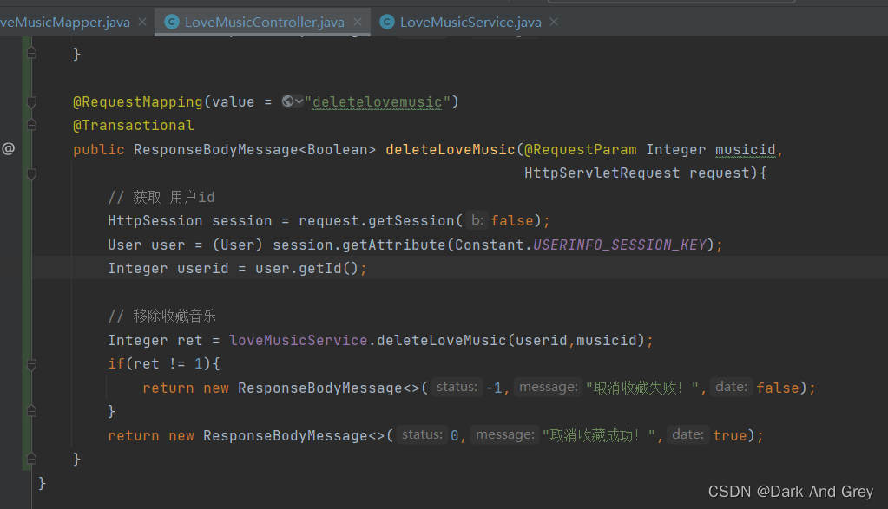Image resolution: width=888 pixels, height=509 pixels.
Task: Collapse the method body at HttpServletRequest line
Action: tap(32, 173)
